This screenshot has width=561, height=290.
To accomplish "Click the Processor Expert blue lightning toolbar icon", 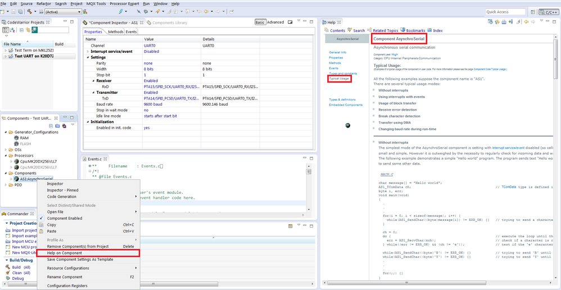I will pos(121,11).
